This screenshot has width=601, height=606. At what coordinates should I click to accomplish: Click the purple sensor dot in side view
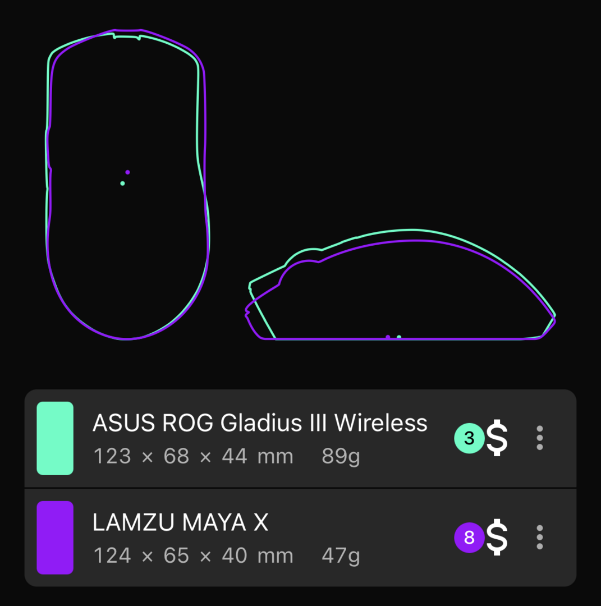[x=388, y=337]
